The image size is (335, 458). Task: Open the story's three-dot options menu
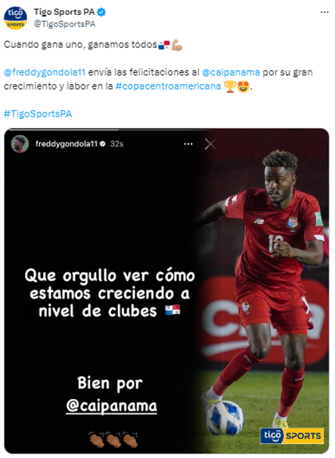click(188, 144)
